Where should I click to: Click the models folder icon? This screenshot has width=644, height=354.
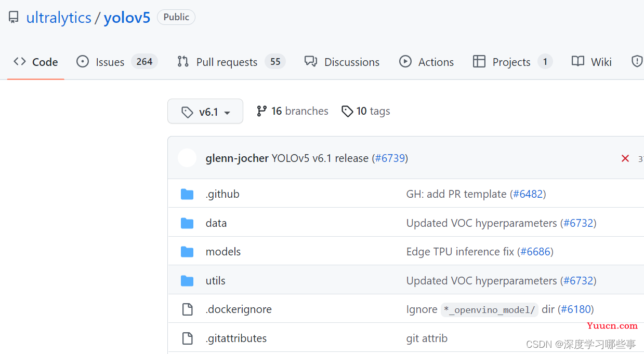(x=187, y=252)
